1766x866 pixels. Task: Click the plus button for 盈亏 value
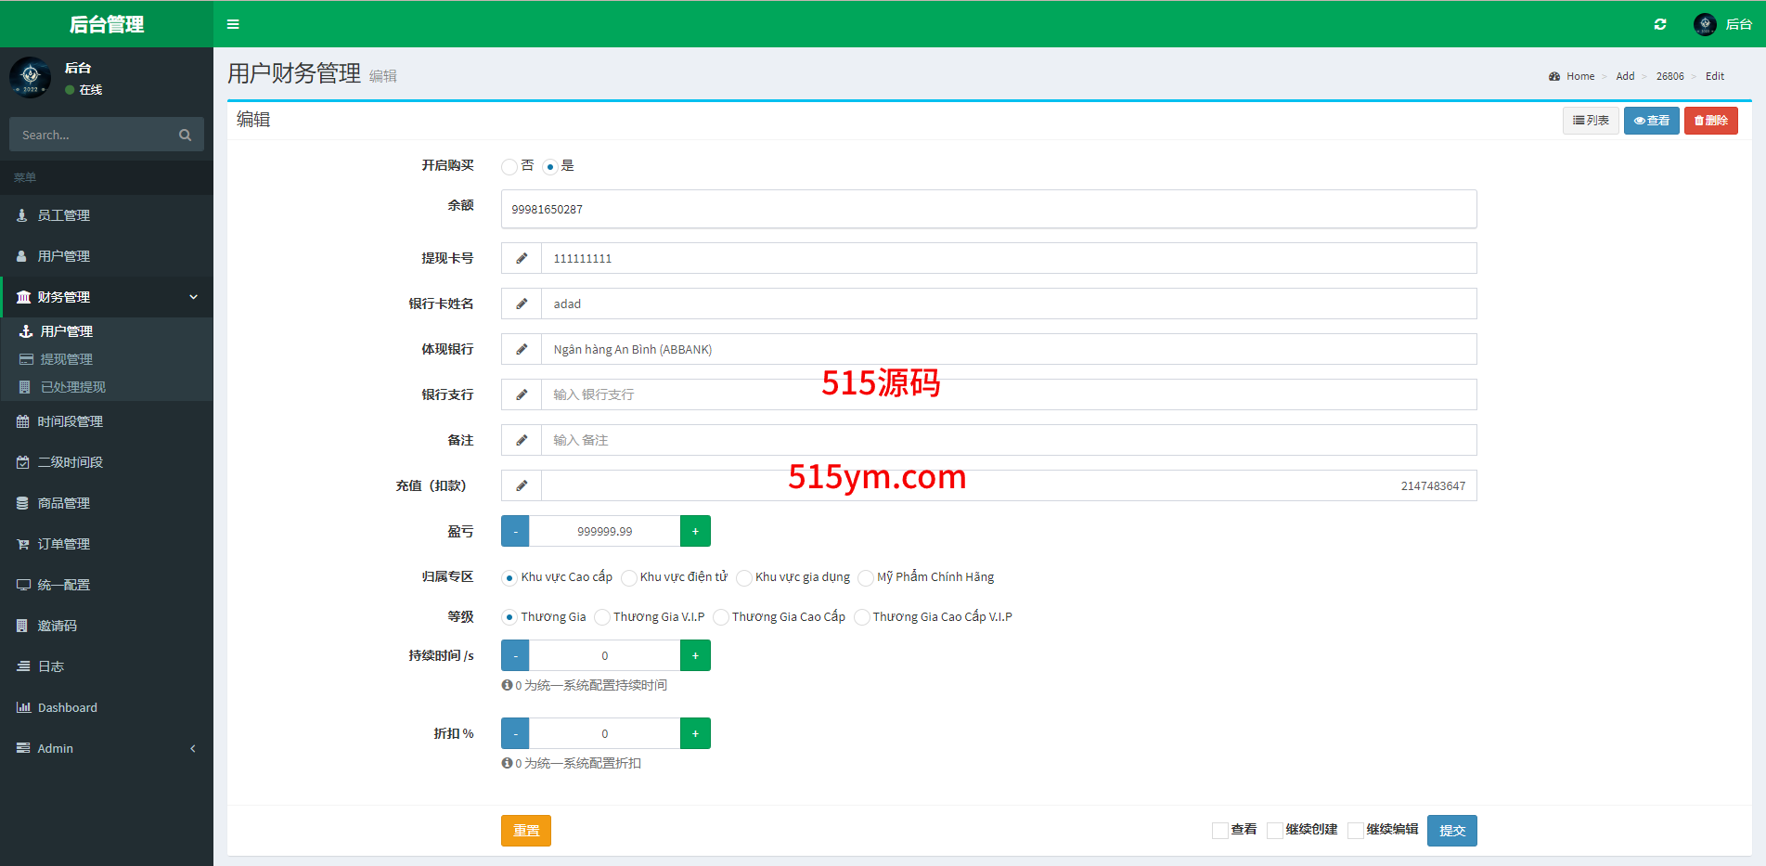tap(695, 531)
